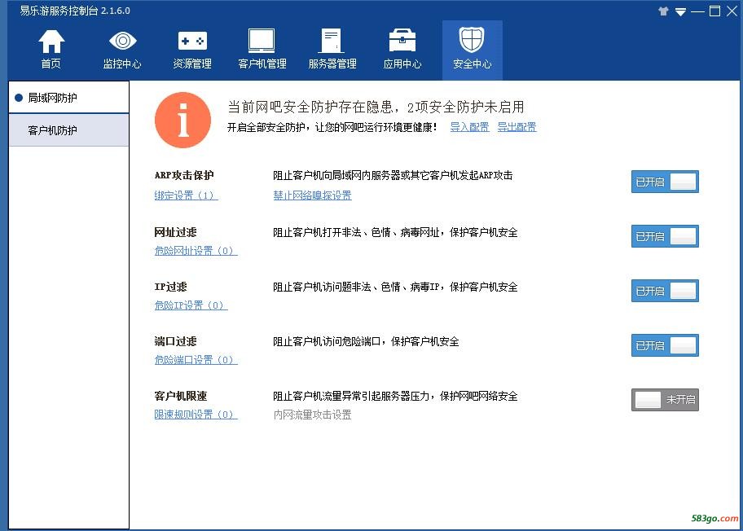Open 危险IP设置 (0) link

(x=191, y=305)
